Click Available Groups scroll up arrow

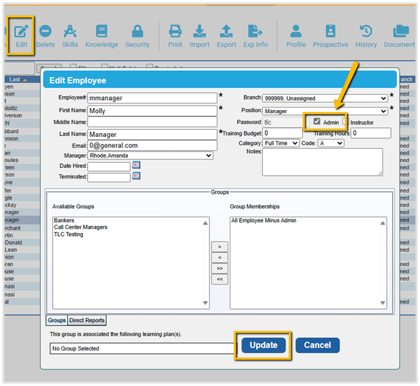(205, 223)
